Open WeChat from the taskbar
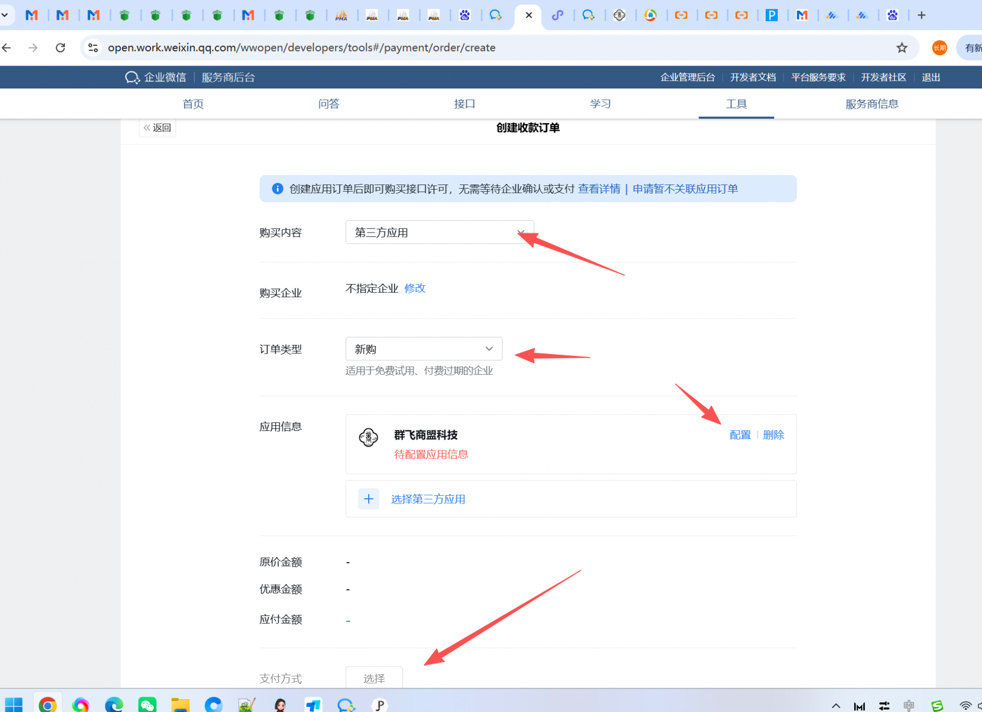This screenshot has height=712, width=982. coord(147,705)
